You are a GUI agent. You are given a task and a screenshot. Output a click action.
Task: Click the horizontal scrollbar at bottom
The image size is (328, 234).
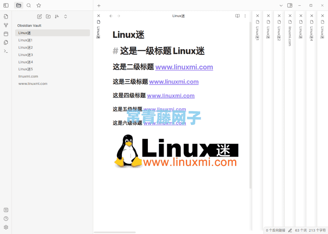[x=114, y=232]
